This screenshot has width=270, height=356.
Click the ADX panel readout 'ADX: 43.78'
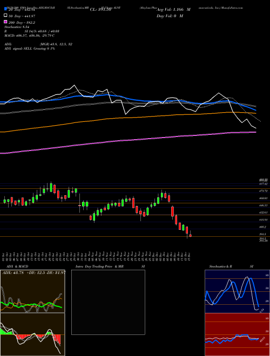(x=13, y=273)
